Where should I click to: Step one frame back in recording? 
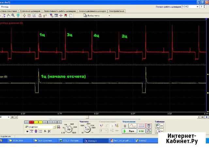point(16,117)
